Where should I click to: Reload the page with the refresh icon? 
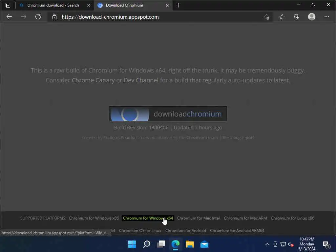38,17
